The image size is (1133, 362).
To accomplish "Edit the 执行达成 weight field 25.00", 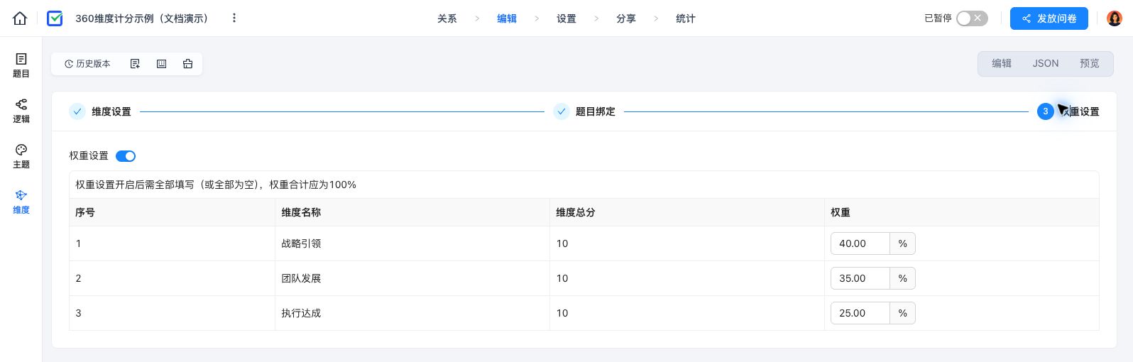I will [860, 313].
